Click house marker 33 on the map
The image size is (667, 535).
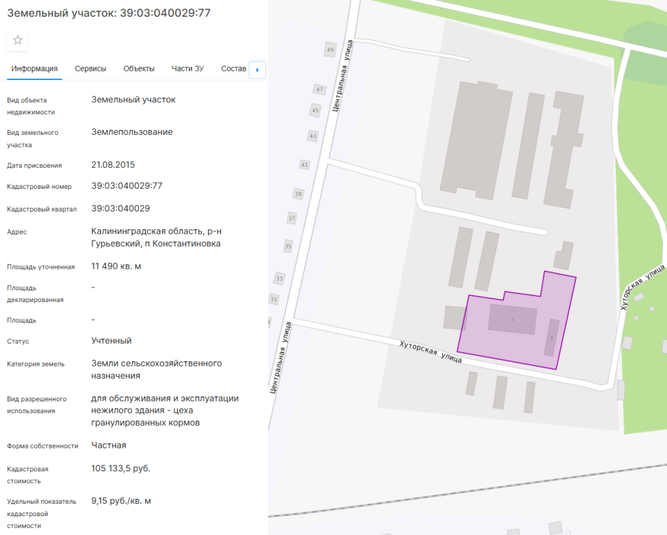tap(279, 279)
